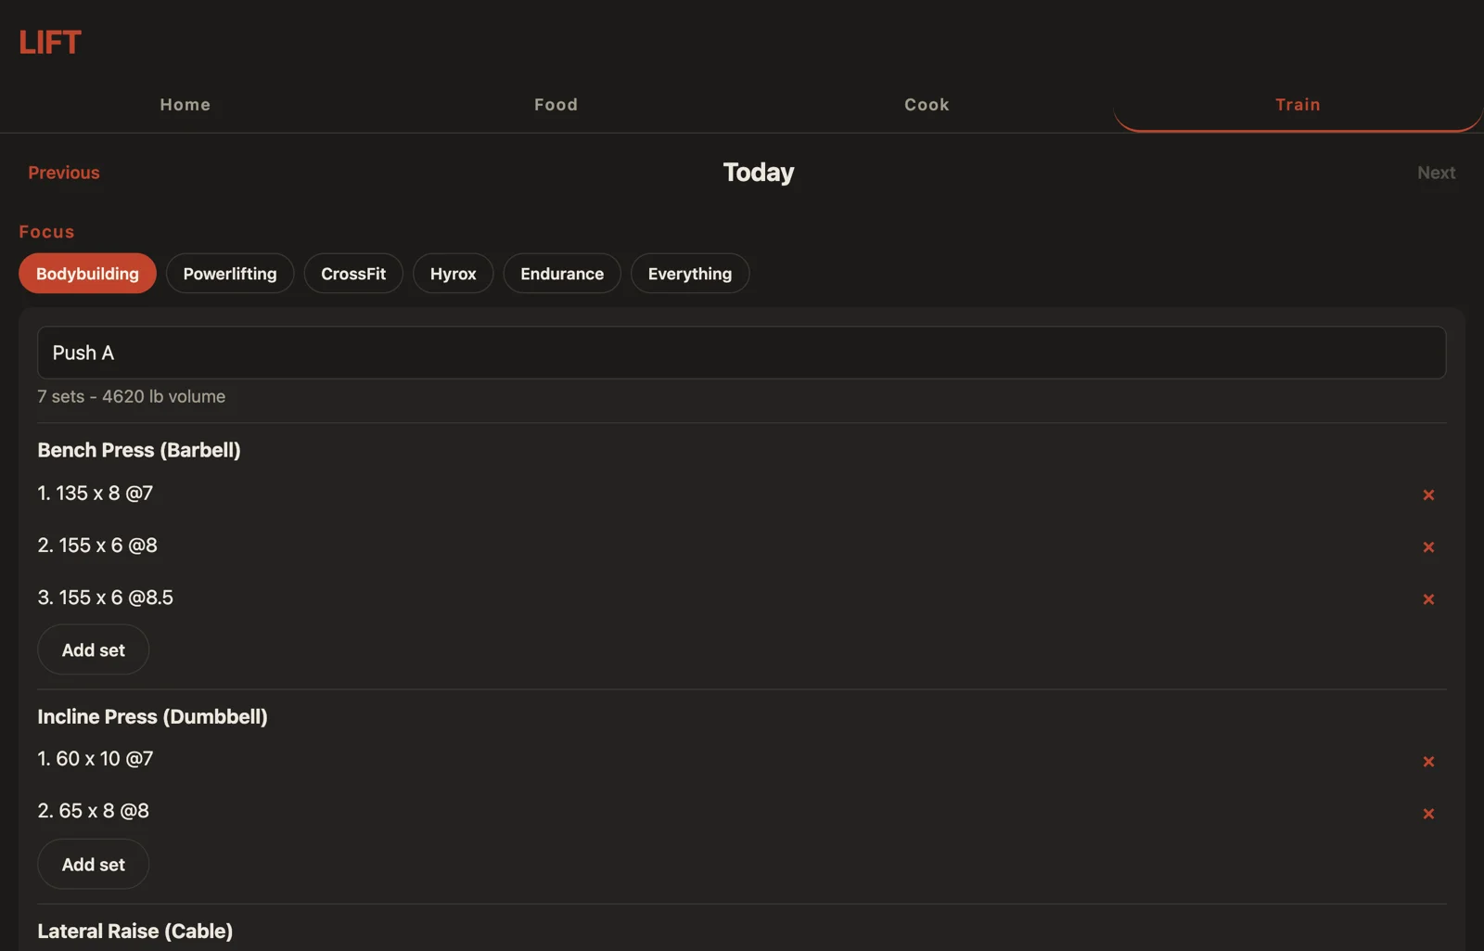Add set to Incline Press (Dumbbell)
This screenshot has width=1484, height=951.
click(x=93, y=864)
